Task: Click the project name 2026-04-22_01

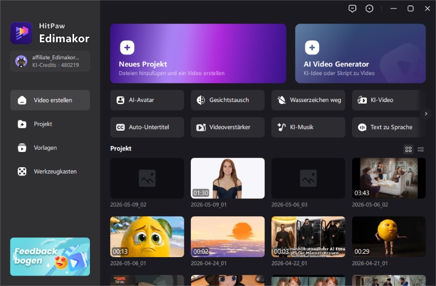Action: coord(289,263)
